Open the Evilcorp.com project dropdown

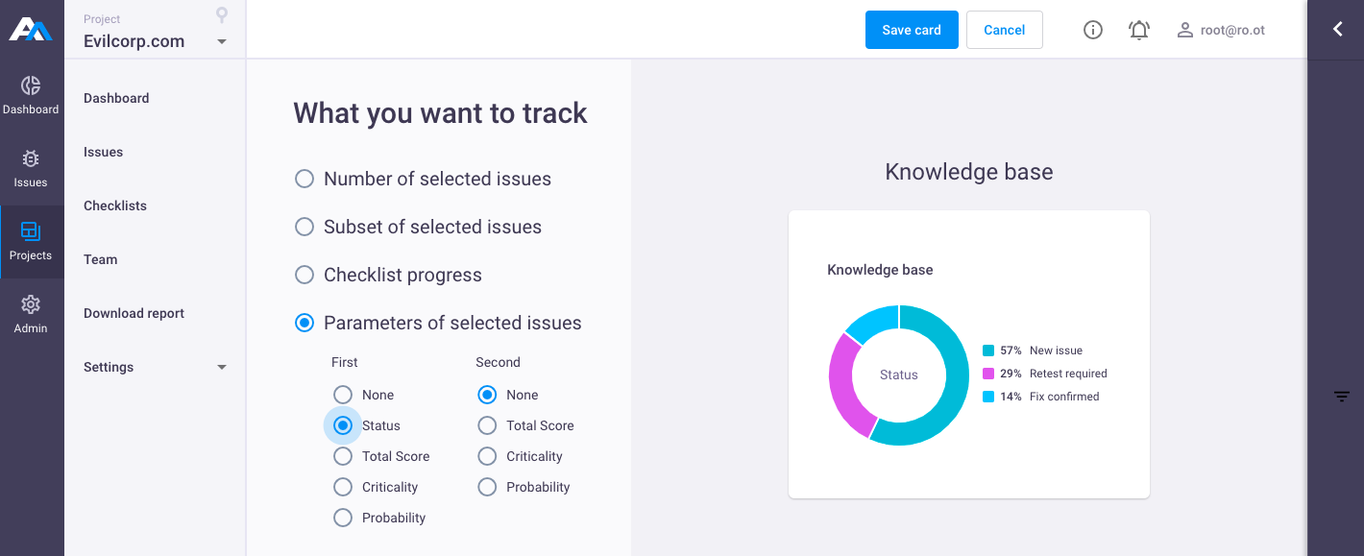156,41
